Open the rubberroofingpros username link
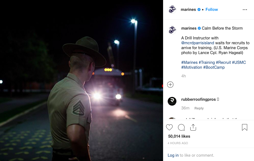The width and height of the screenshot is (254, 161). coord(198,99)
